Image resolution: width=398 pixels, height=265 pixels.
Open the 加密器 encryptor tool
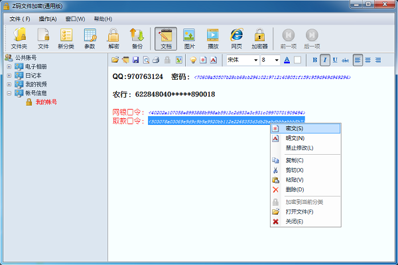click(x=259, y=39)
